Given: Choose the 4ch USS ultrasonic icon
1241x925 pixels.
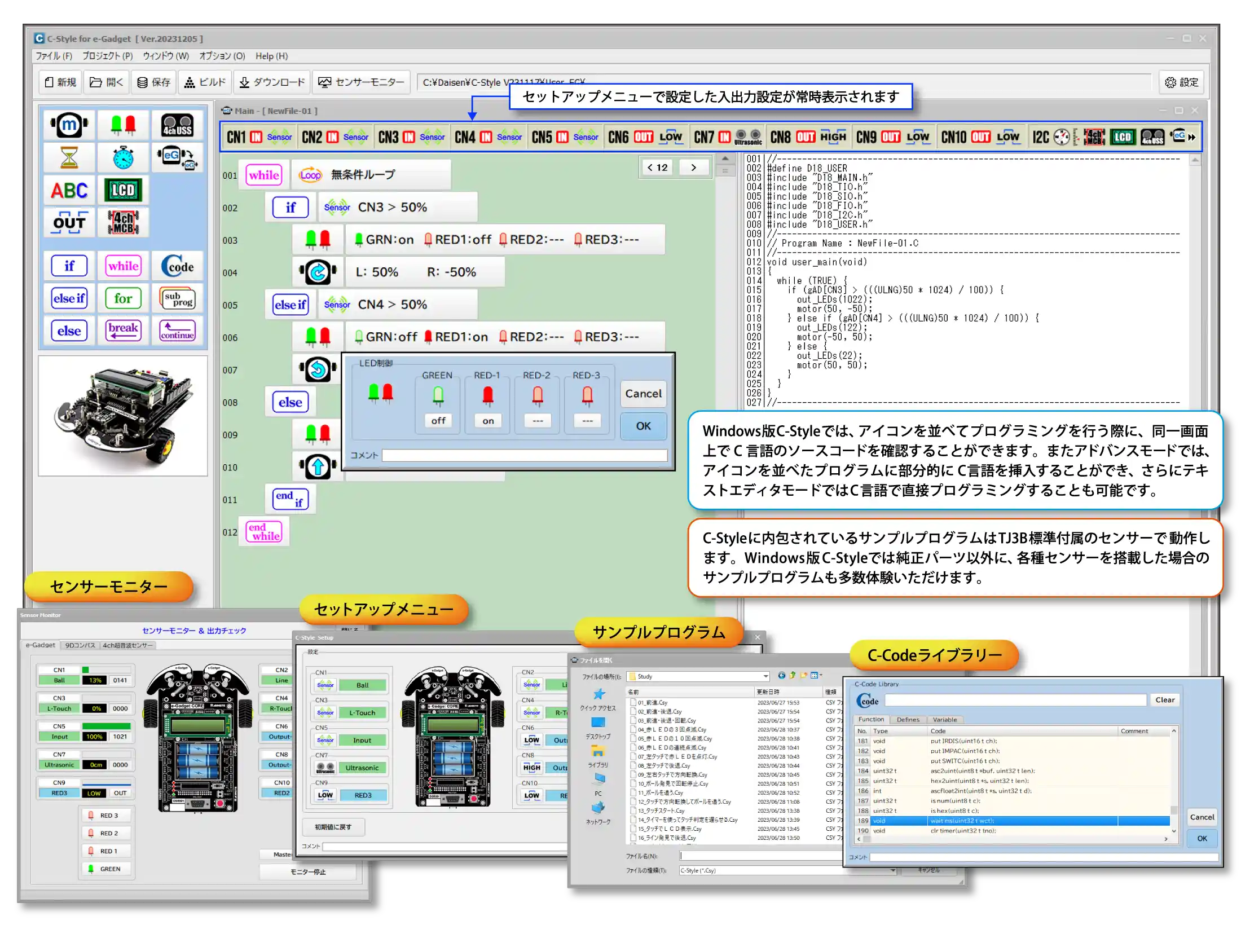Looking at the screenshot, I should click(177, 125).
